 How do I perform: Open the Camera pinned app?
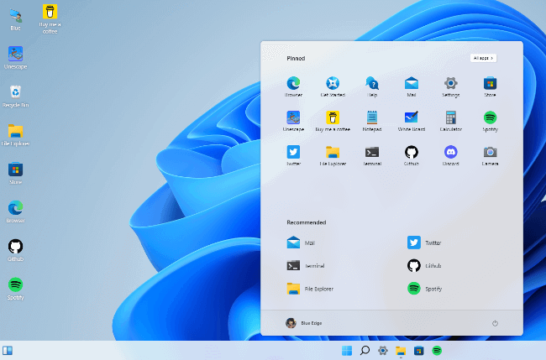click(490, 155)
